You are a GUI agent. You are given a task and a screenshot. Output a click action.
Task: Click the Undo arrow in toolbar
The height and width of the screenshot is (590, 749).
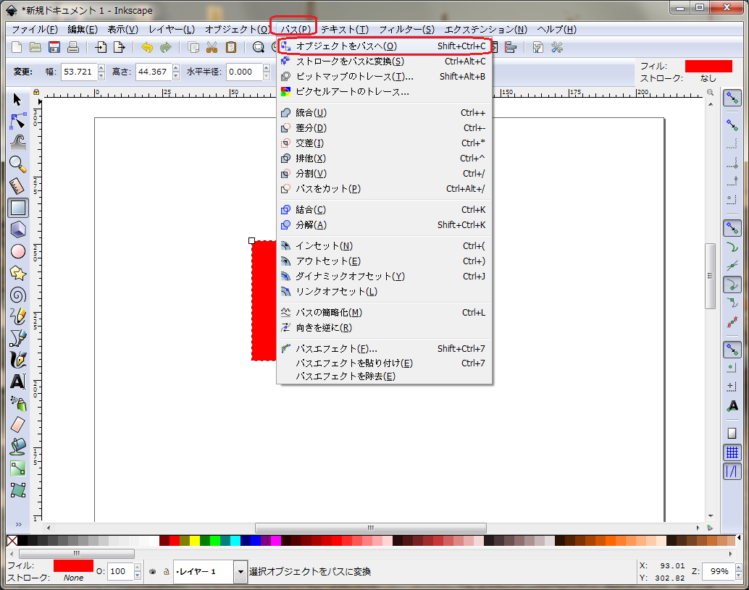(x=147, y=48)
